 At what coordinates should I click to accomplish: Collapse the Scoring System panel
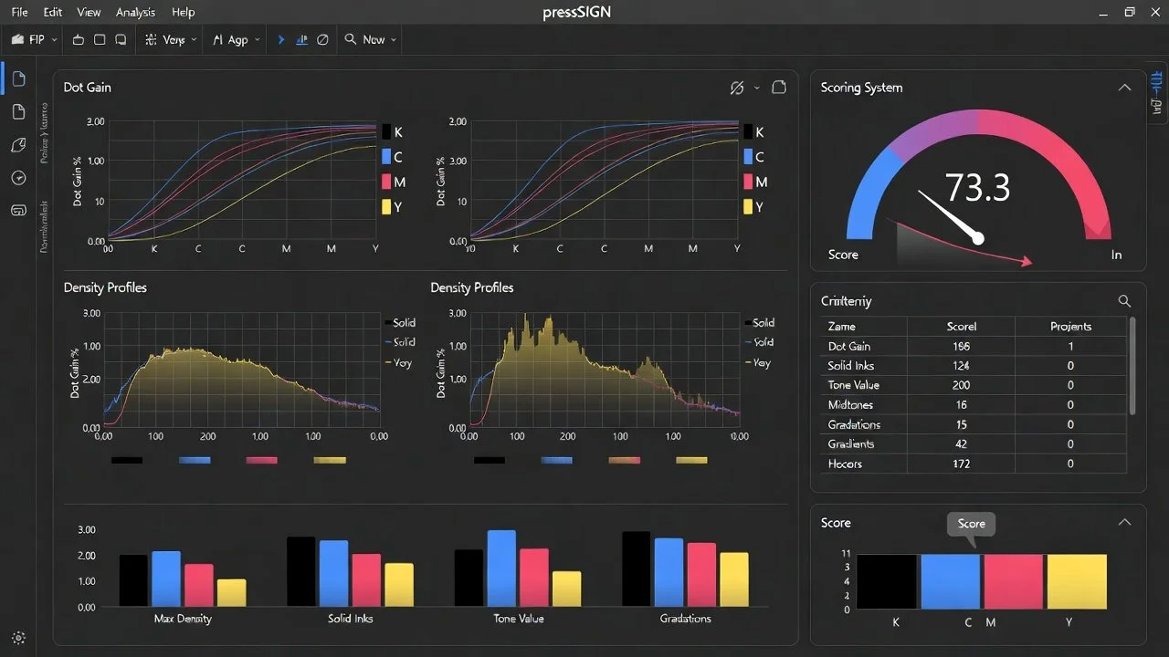[x=1124, y=87]
